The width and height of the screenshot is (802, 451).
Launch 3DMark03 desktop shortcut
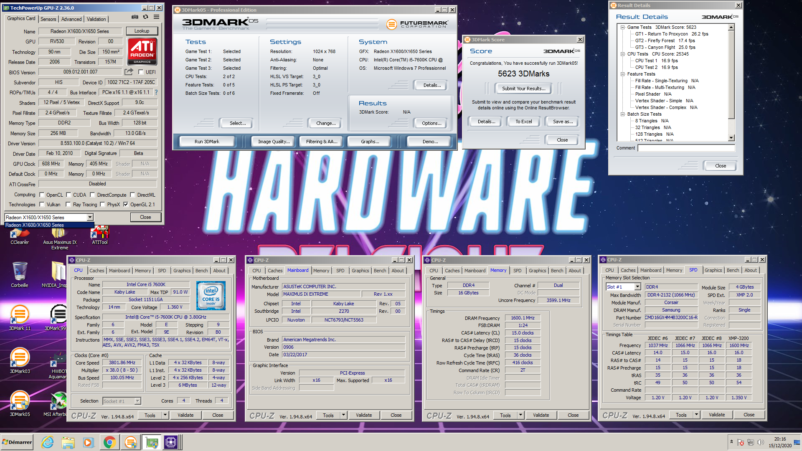click(20, 360)
